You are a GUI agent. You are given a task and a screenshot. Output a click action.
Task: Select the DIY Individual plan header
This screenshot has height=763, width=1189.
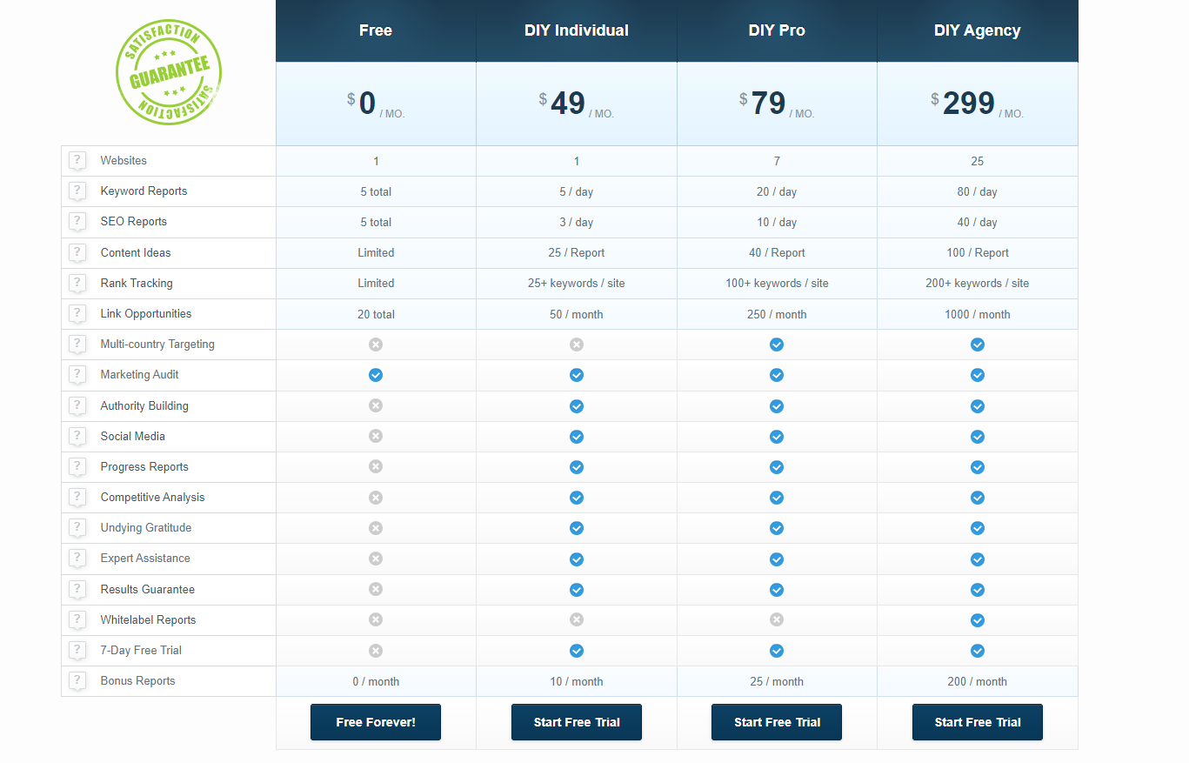[577, 30]
